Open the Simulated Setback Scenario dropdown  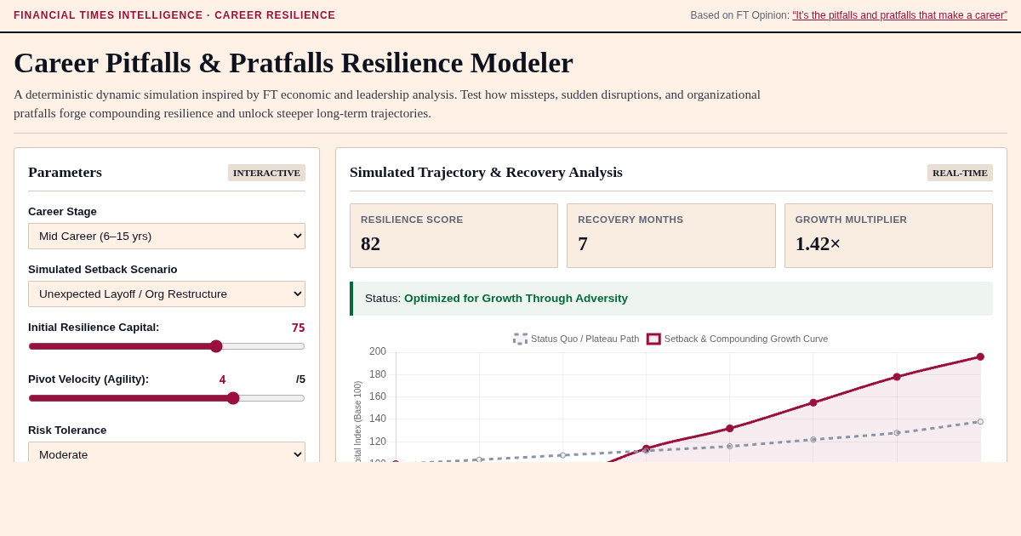point(167,294)
